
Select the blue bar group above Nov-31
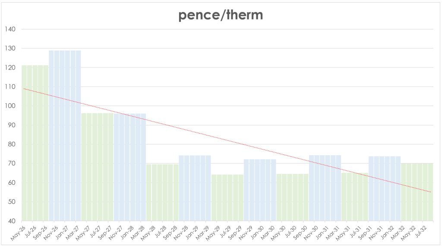385,188
